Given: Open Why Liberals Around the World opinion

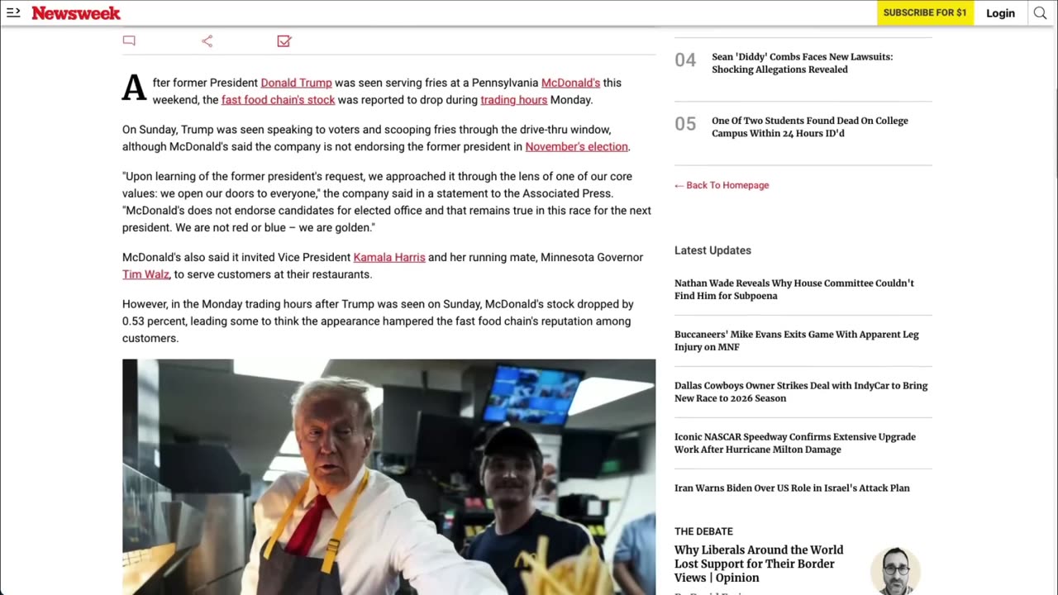Looking at the screenshot, I should 759,564.
